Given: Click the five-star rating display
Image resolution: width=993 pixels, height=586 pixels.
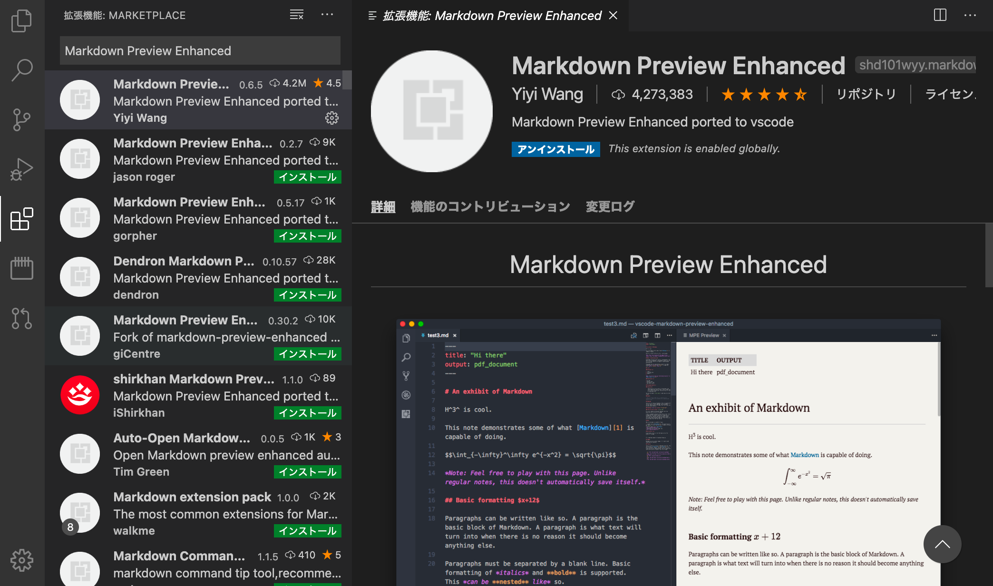Looking at the screenshot, I should (764, 94).
